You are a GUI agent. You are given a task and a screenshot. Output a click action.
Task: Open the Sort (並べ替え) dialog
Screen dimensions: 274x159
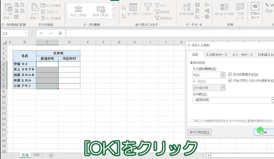point(133,9)
